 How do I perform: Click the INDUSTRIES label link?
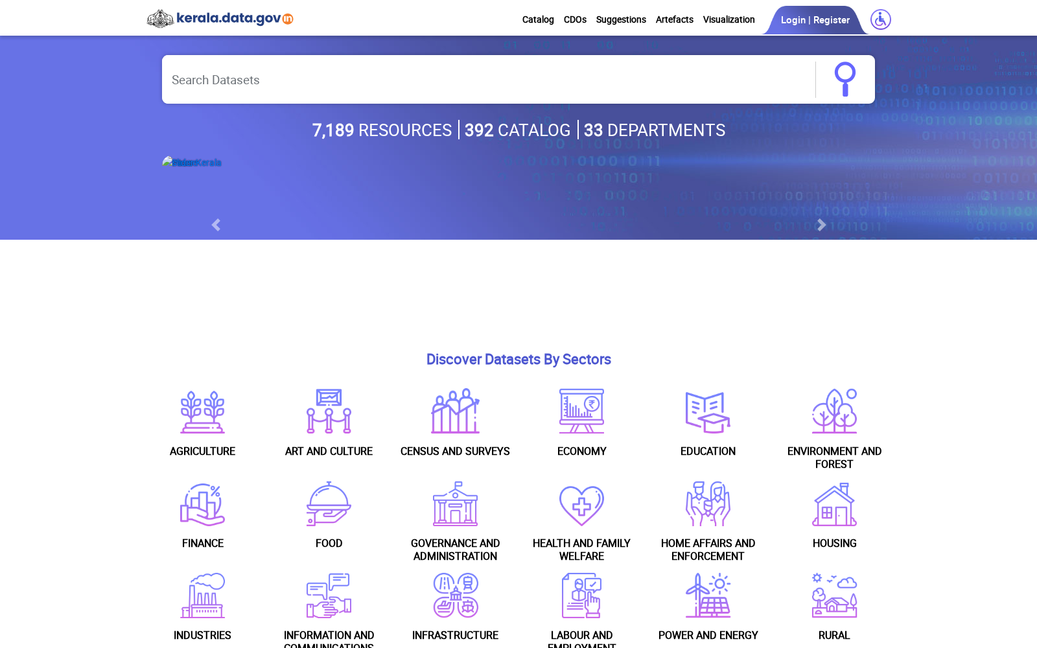(x=202, y=635)
